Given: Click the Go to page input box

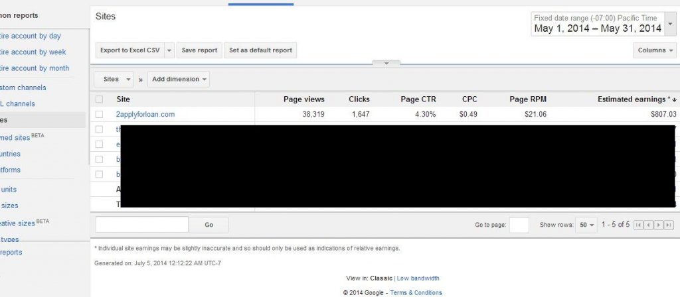Looking at the screenshot, I should pos(519,225).
